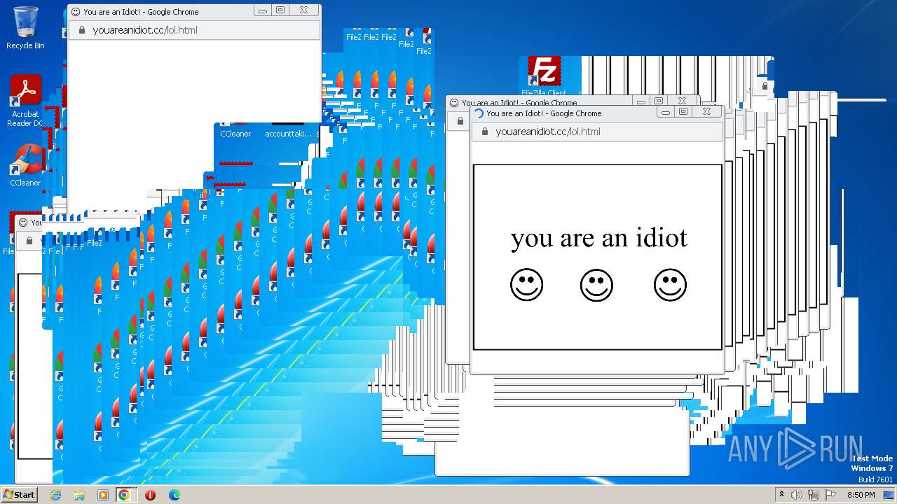Minimize the front 'You are an Idiot' window

tap(666, 111)
